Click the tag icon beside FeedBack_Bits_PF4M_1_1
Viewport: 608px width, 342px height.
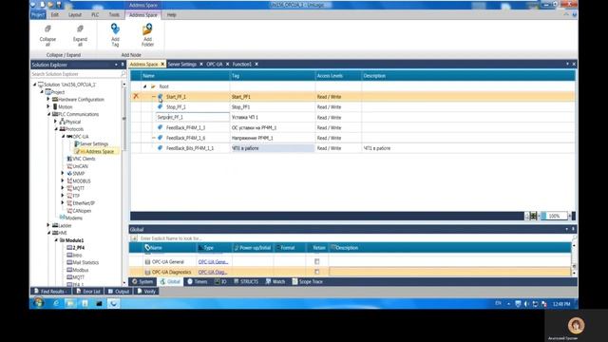click(x=160, y=148)
